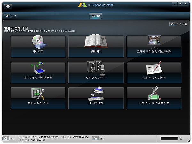Screen dimensions: 192x144
Task: Click the product number VT073PA#AB1
Action: 81,137
